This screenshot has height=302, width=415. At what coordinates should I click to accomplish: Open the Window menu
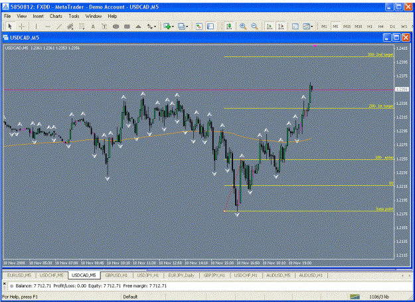click(x=94, y=16)
